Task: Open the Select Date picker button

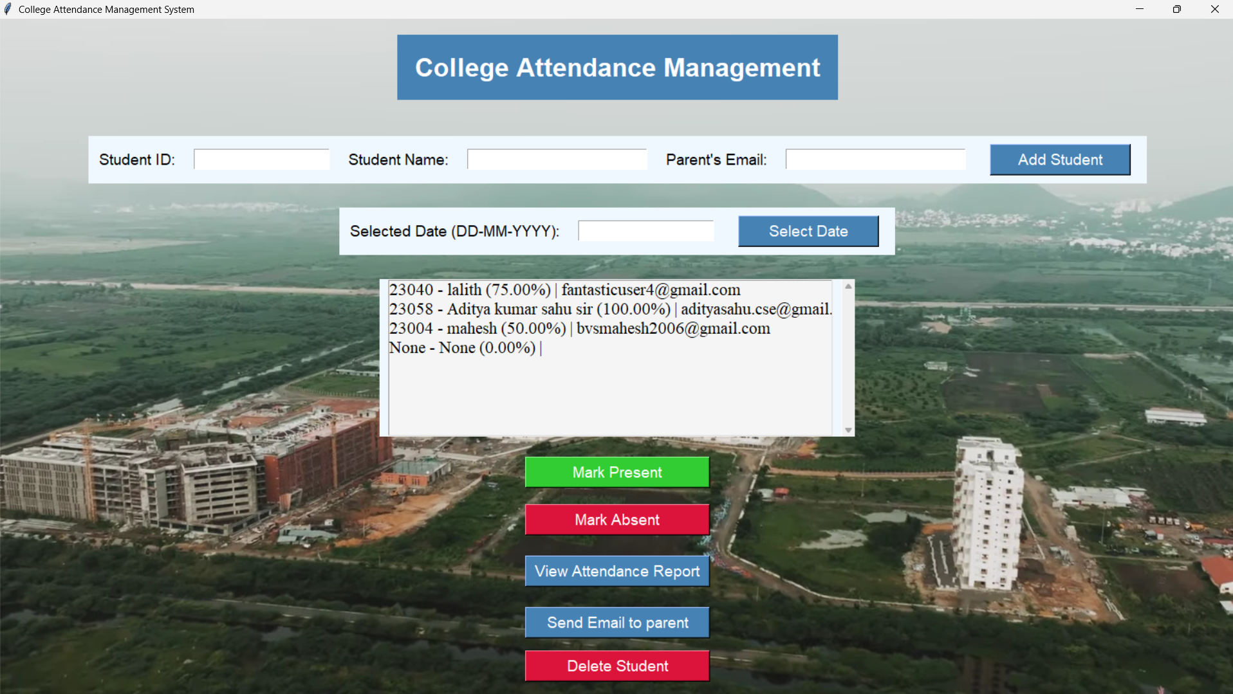Action: pyautogui.click(x=808, y=231)
